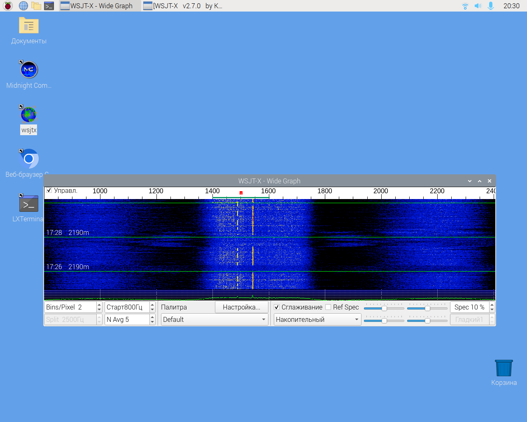The width and height of the screenshot is (527, 422).
Task: Switch to WSJT-X Wide Graph taskbar item
Action: pyautogui.click(x=97, y=6)
